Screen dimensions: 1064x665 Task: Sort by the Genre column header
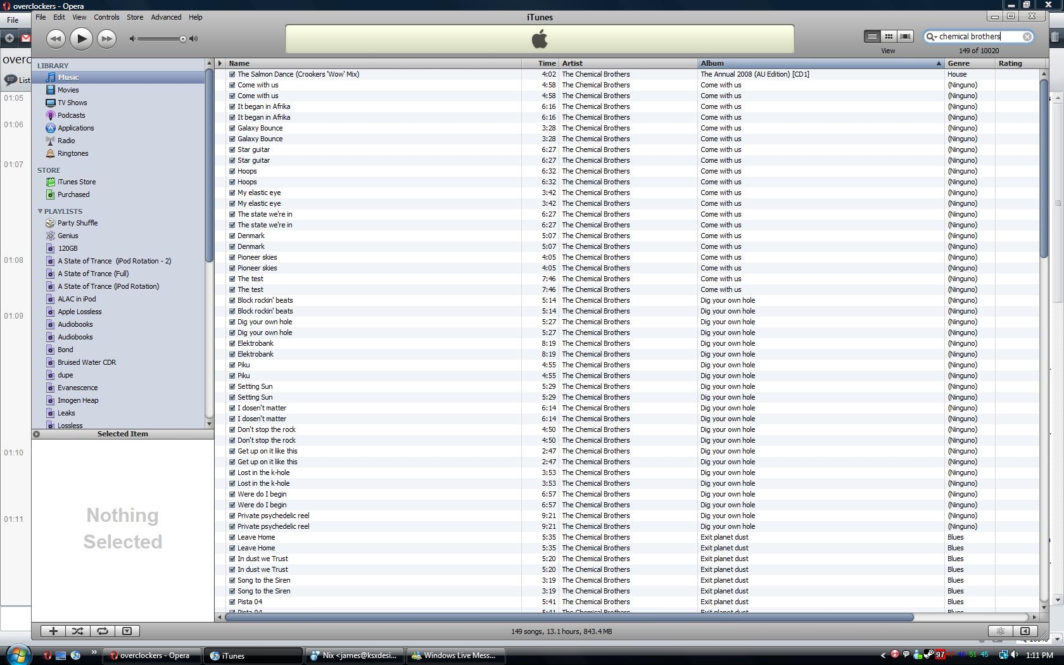click(970, 63)
